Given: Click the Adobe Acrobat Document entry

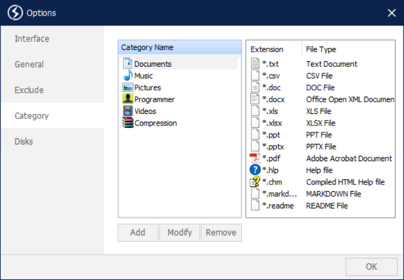Looking at the screenshot, I should (349, 158).
